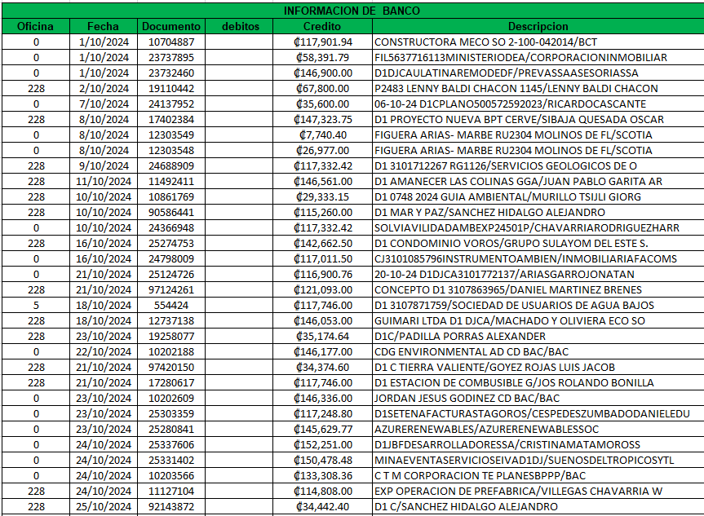Select D1JBFDESARROLLADORESSA/CRISTINAMATAMOROSS description
This screenshot has width=704, height=516.
pyautogui.click(x=538, y=444)
